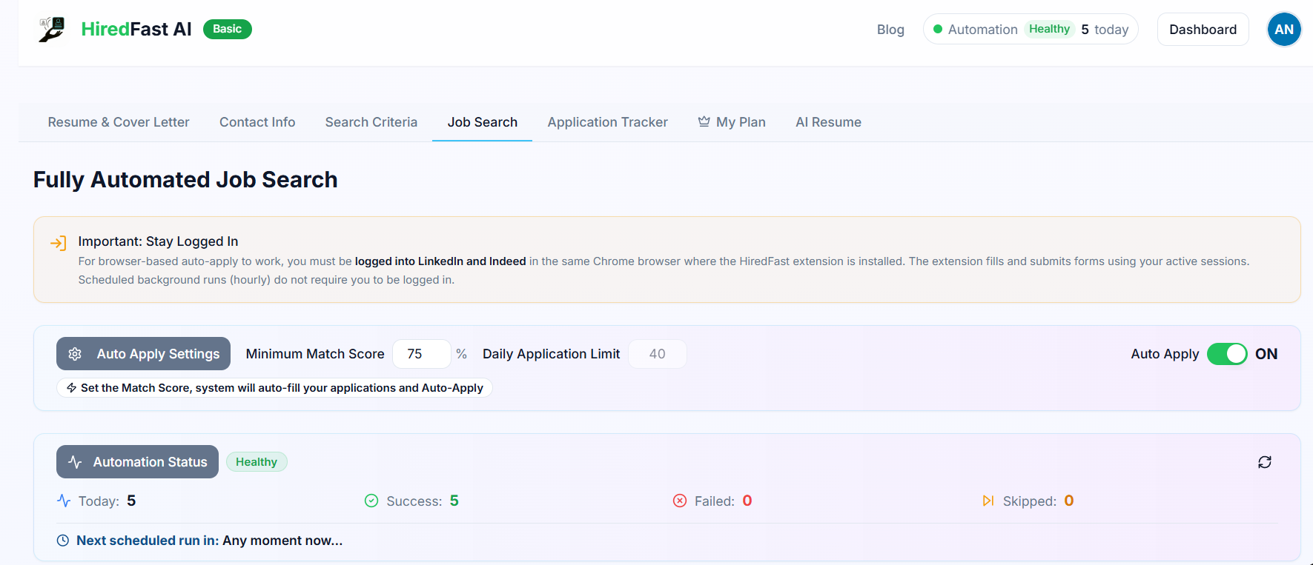
Task: Switch to the AI Resume tab
Action: tap(828, 122)
